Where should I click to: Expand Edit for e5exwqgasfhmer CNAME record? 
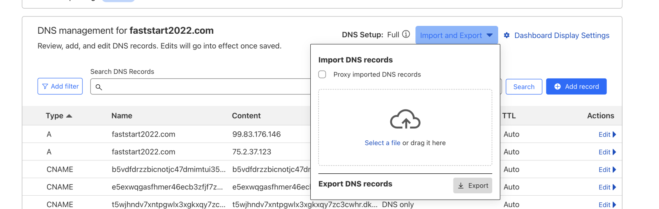(607, 187)
